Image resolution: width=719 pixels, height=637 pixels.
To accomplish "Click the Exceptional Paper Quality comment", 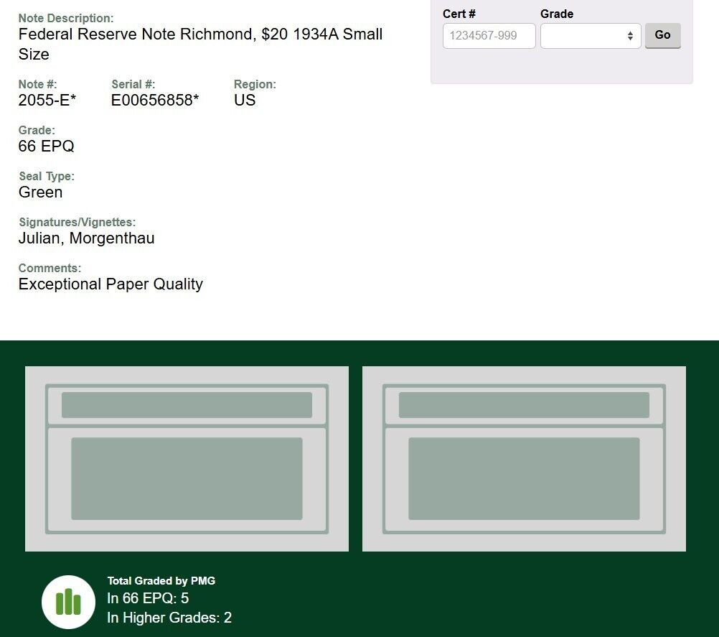I will click(111, 284).
